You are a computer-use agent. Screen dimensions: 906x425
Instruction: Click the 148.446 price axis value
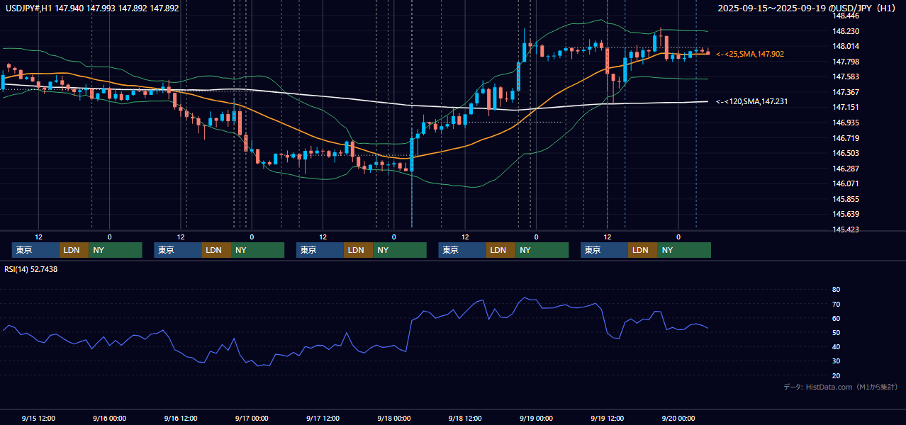coord(846,16)
